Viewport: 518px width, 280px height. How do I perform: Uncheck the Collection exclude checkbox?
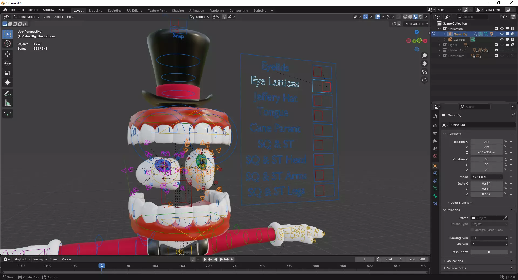[x=496, y=29]
